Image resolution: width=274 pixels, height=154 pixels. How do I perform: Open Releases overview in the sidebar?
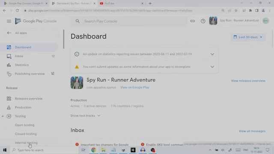click(29, 99)
